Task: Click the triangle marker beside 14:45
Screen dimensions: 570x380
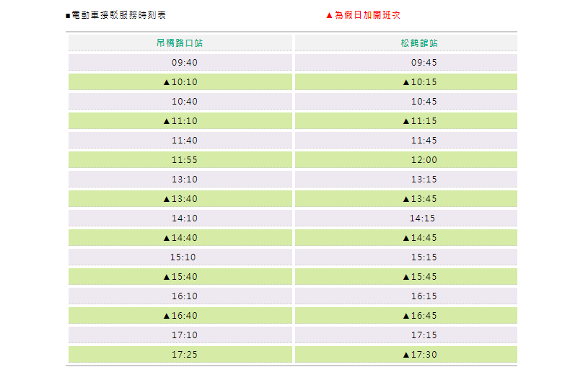Action: click(406, 238)
